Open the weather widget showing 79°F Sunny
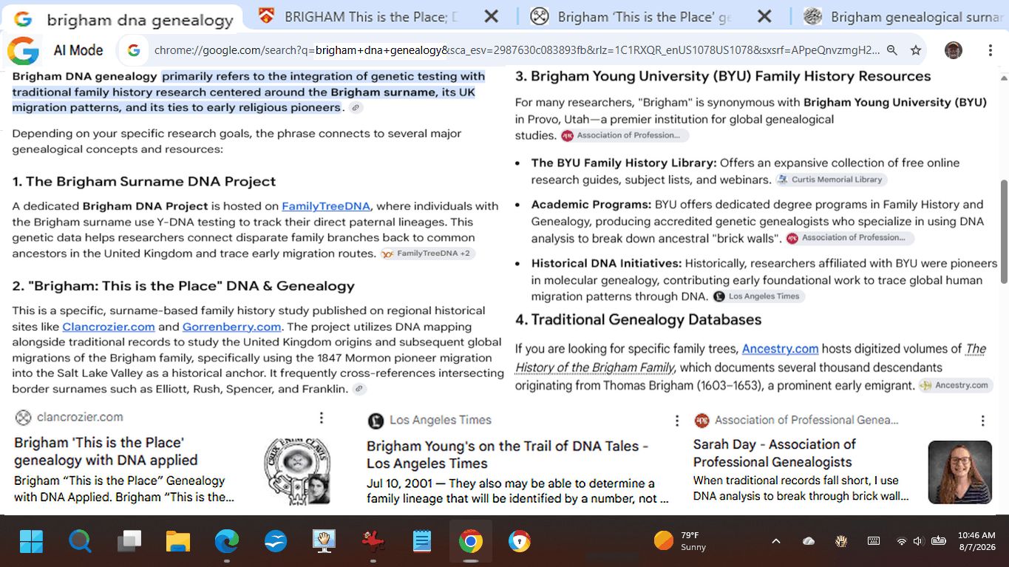 pyautogui.click(x=680, y=541)
